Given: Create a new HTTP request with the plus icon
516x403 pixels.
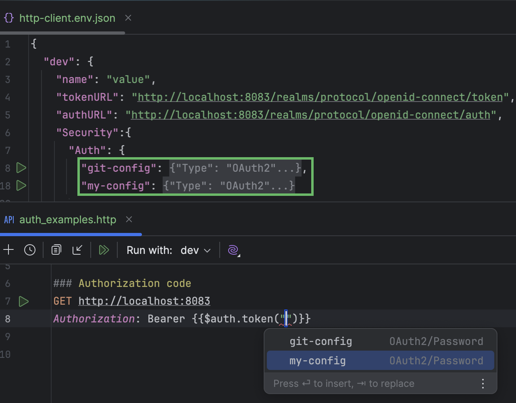Looking at the screenshot, I should [8, 250].
